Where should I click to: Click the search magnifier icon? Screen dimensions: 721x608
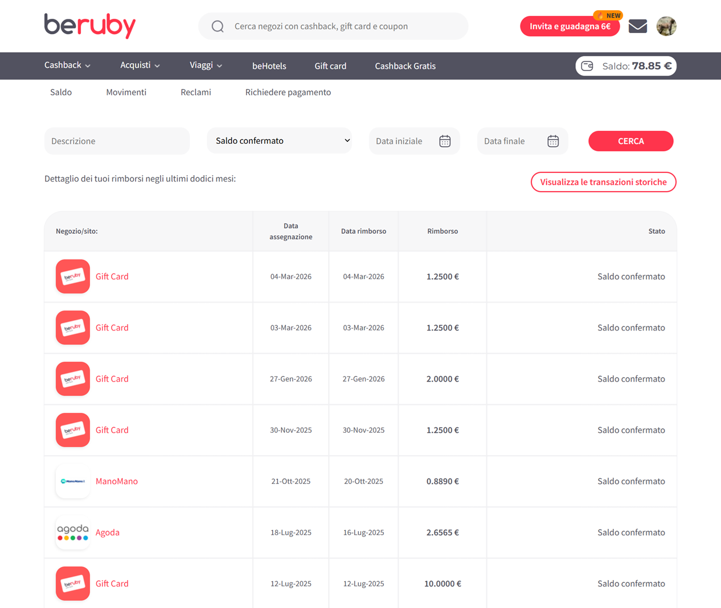(x=218, y=26)
